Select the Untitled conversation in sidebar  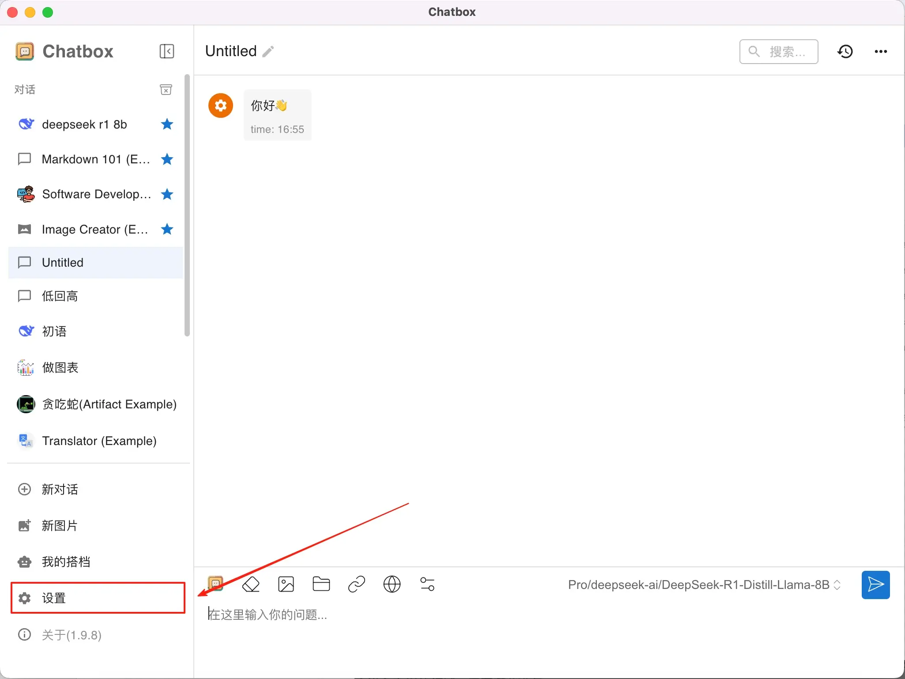(95, 262)
